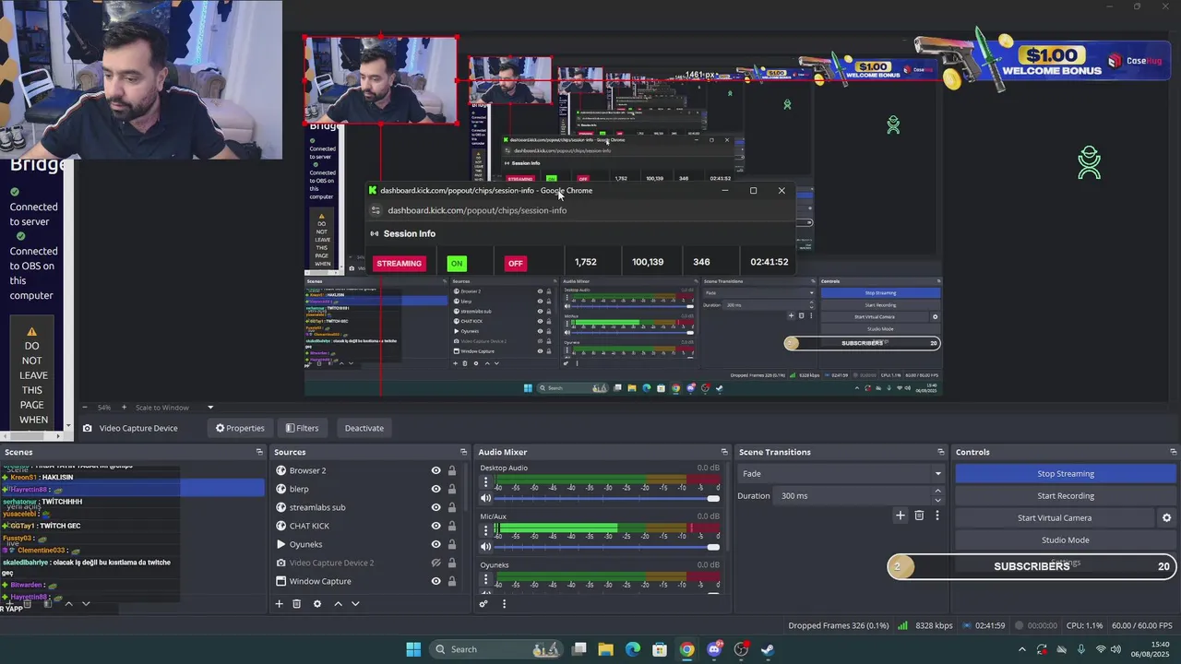Open preview scaling dropdown arrow

[210, 408]
